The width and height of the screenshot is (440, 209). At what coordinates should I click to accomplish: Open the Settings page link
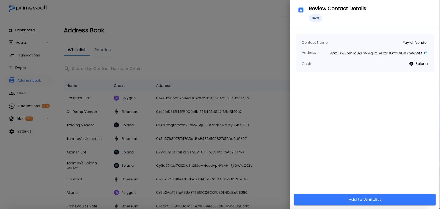click(24, 132)
